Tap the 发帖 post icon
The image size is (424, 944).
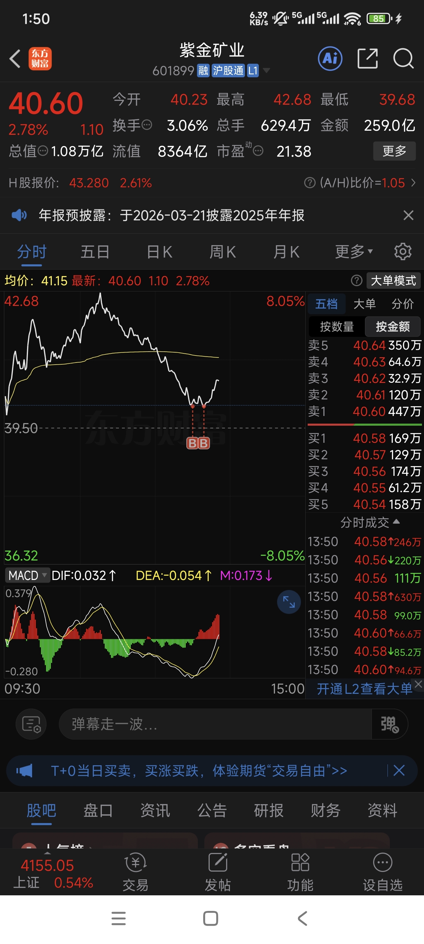[x=218, y=872]
